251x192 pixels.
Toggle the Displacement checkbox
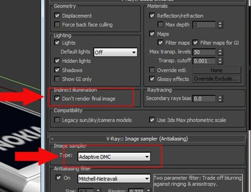[57, 15]
